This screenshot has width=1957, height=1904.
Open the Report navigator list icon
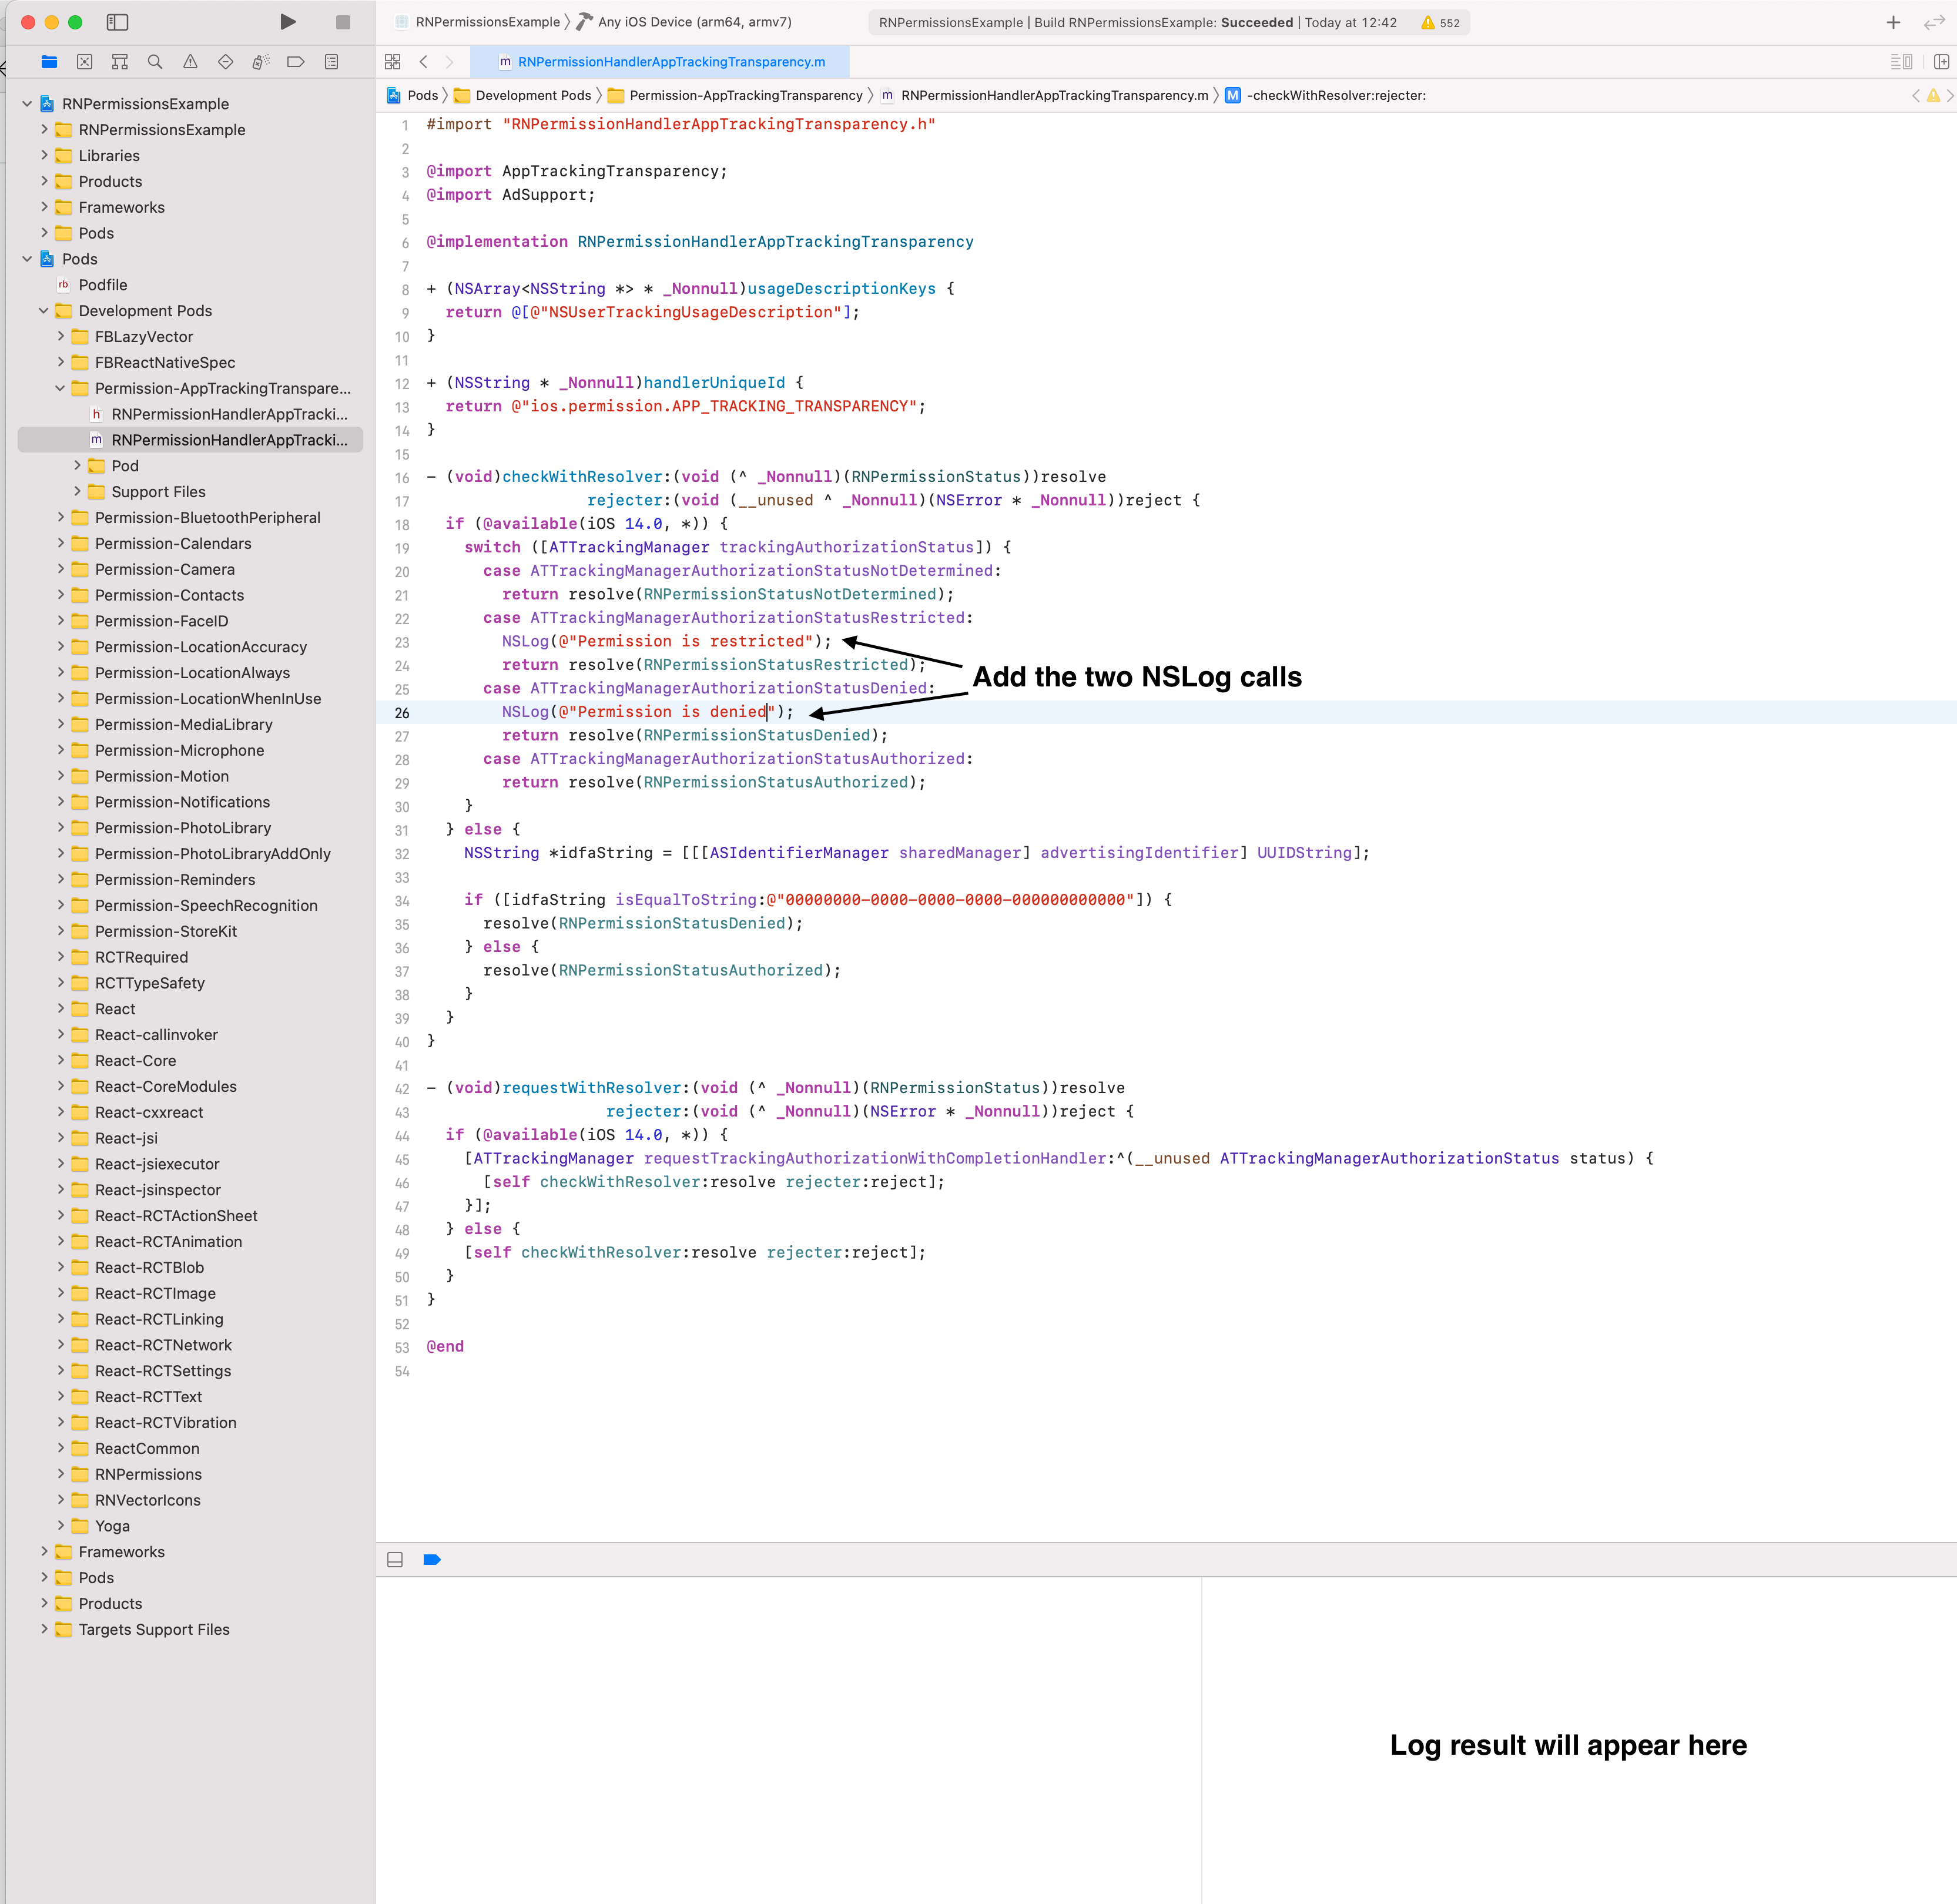coord(331,61)
